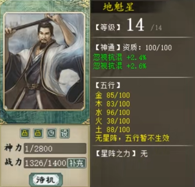195x187 pixels.
Task: Select the 神力 1/2800 bar
Action: [x=55, y=148]
